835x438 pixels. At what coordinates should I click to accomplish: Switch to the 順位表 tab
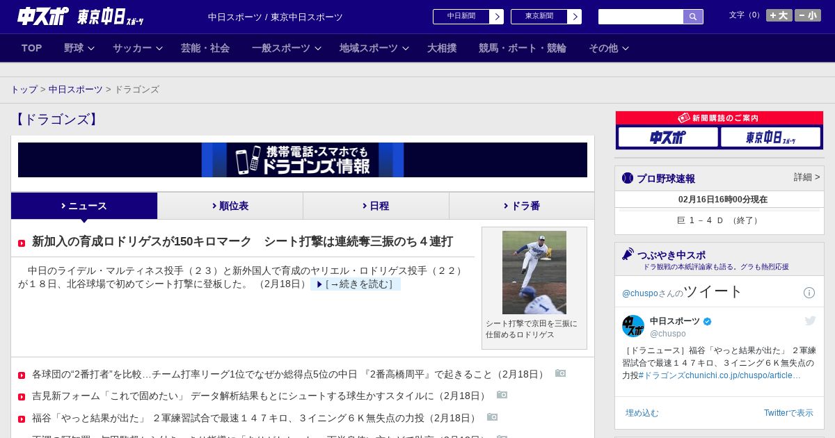230,206
